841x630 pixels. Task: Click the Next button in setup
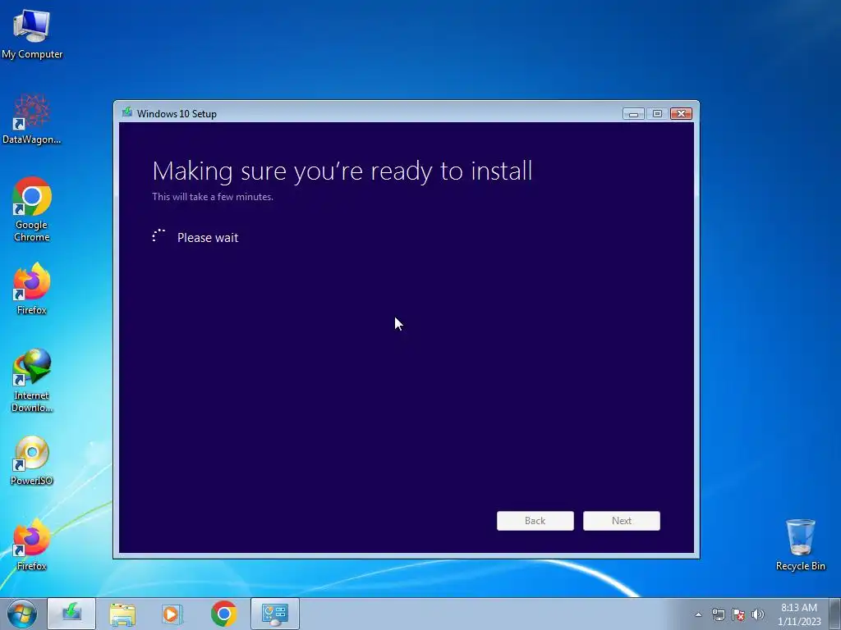[x=622, y=521]
